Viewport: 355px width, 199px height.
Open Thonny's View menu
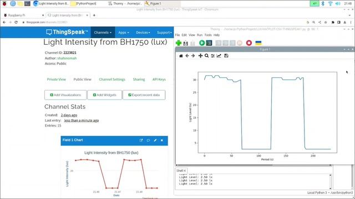tap(192, 35)
